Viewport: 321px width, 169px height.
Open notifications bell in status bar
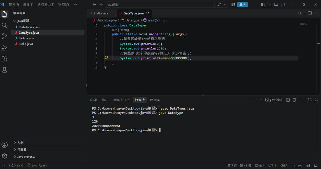point(316,166)
